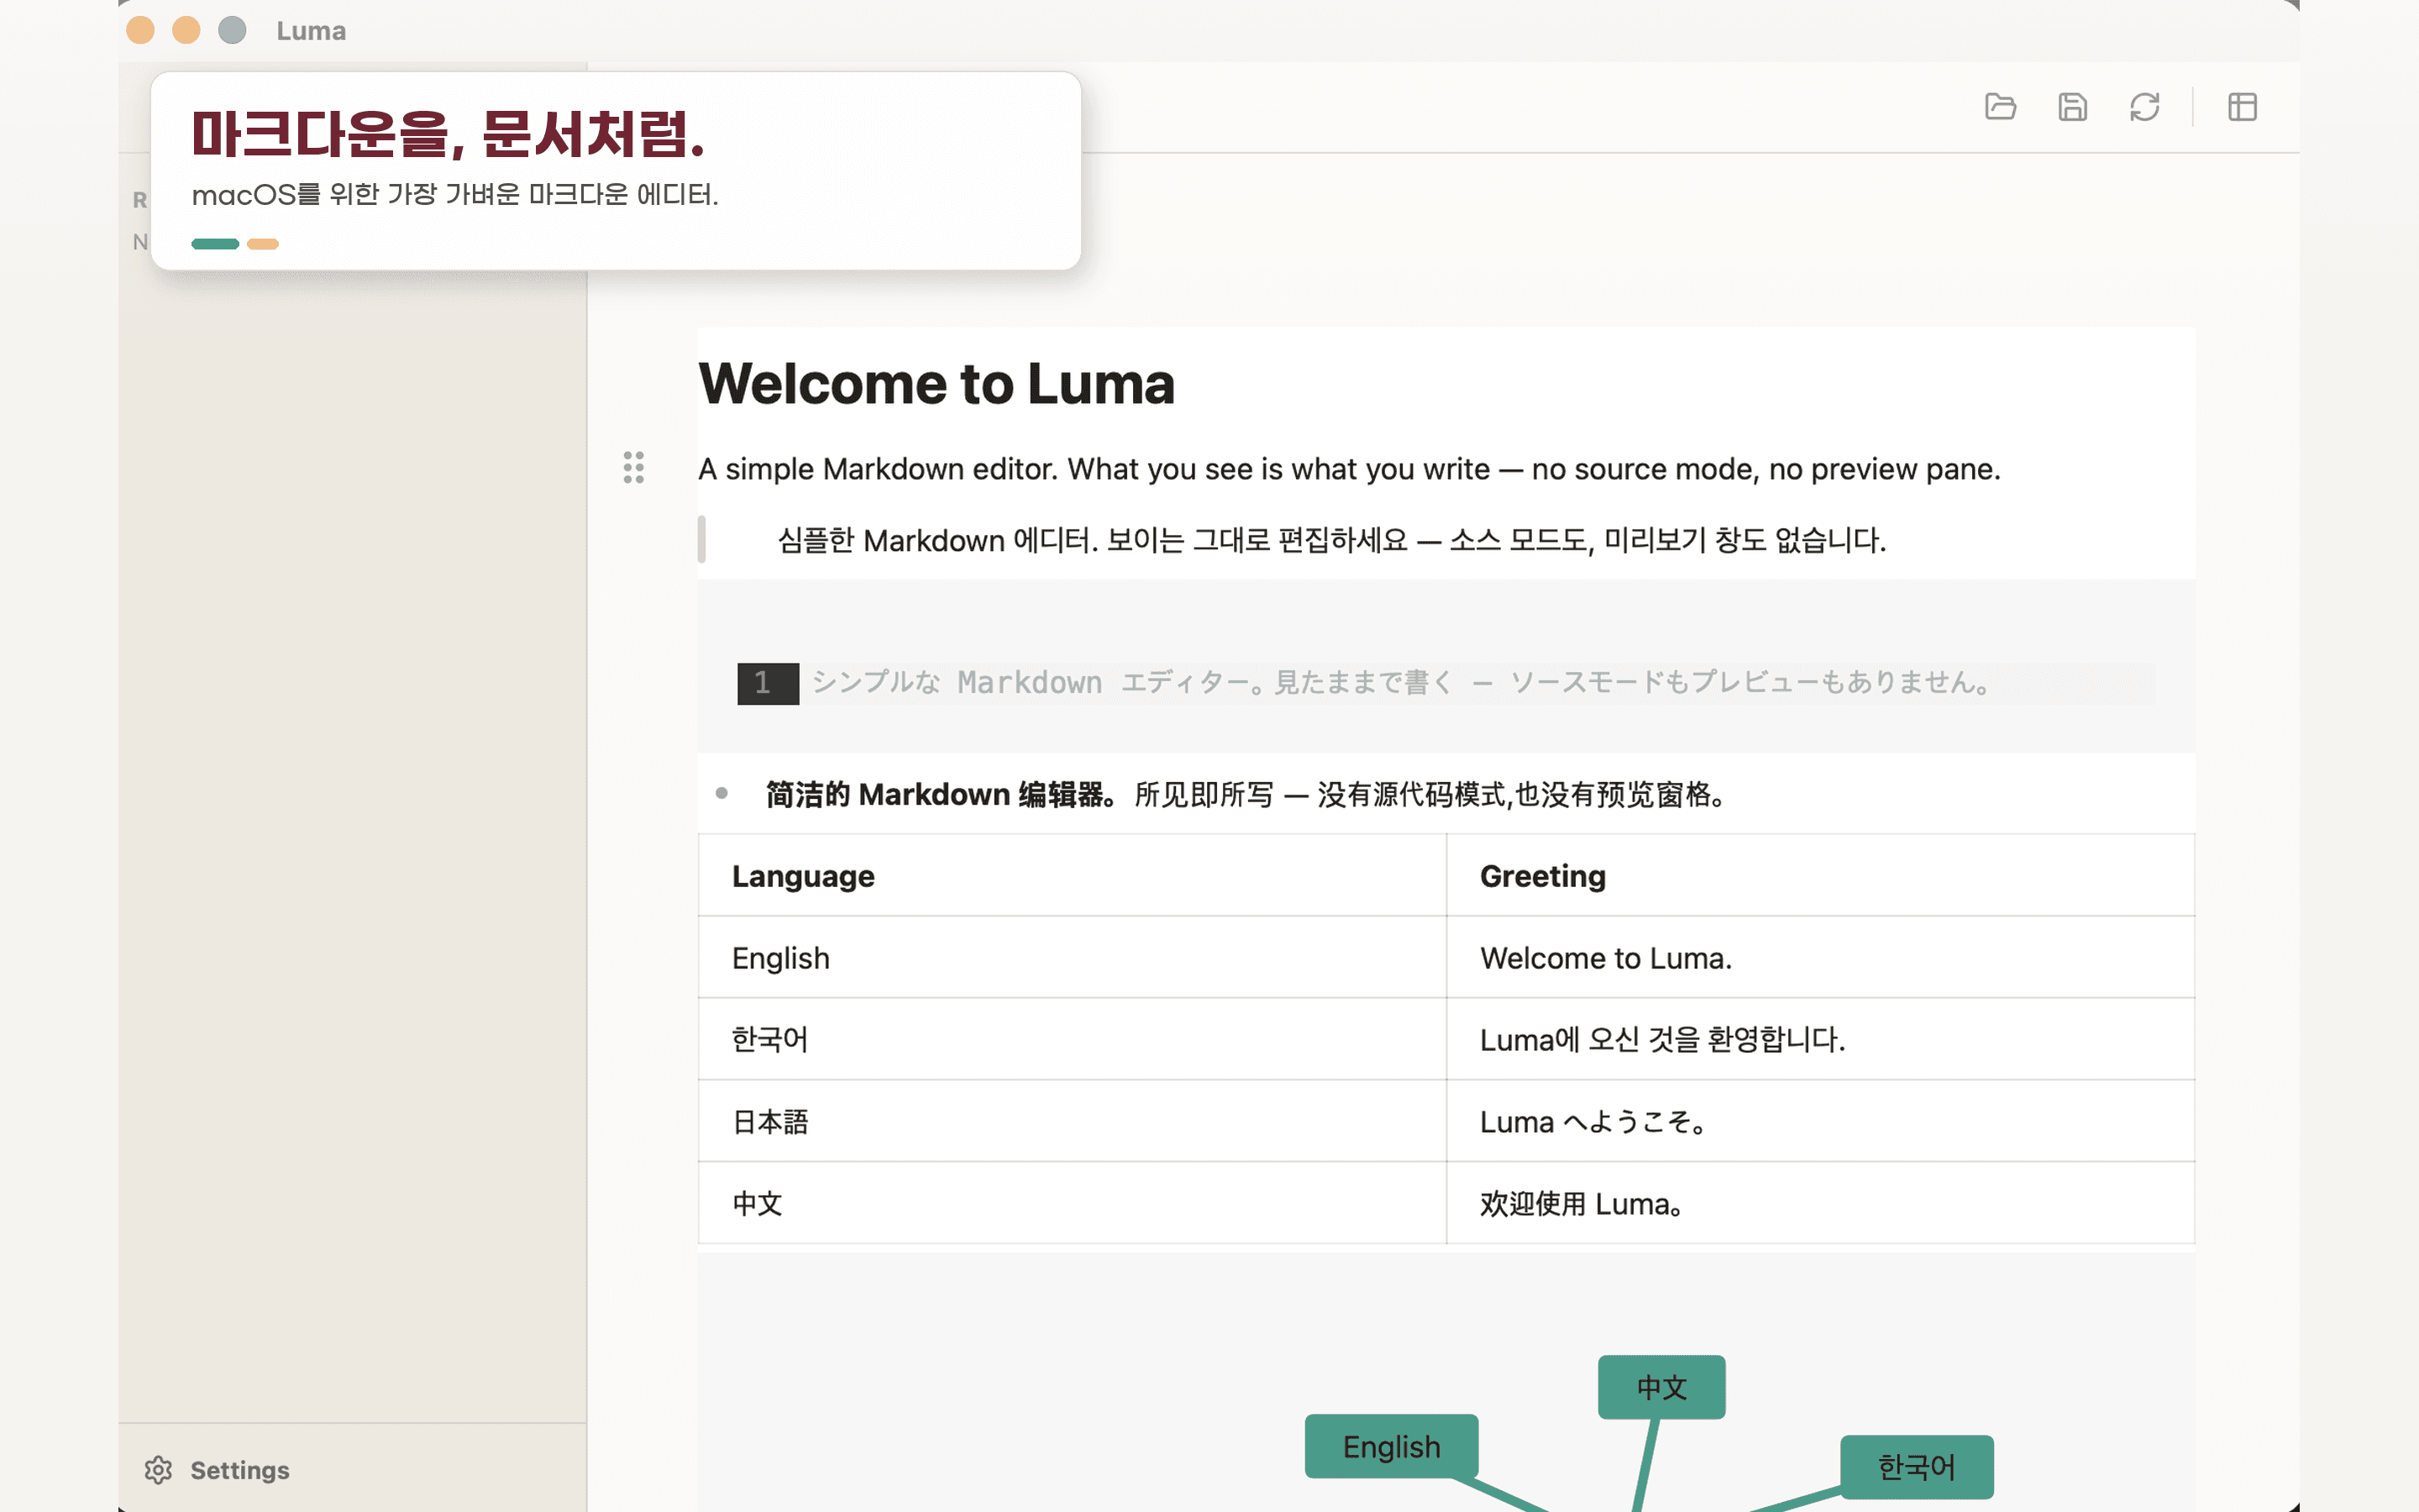Click the Japanese code block line
This screenshot has width=2419, height=1512.
coord(1399,683)
